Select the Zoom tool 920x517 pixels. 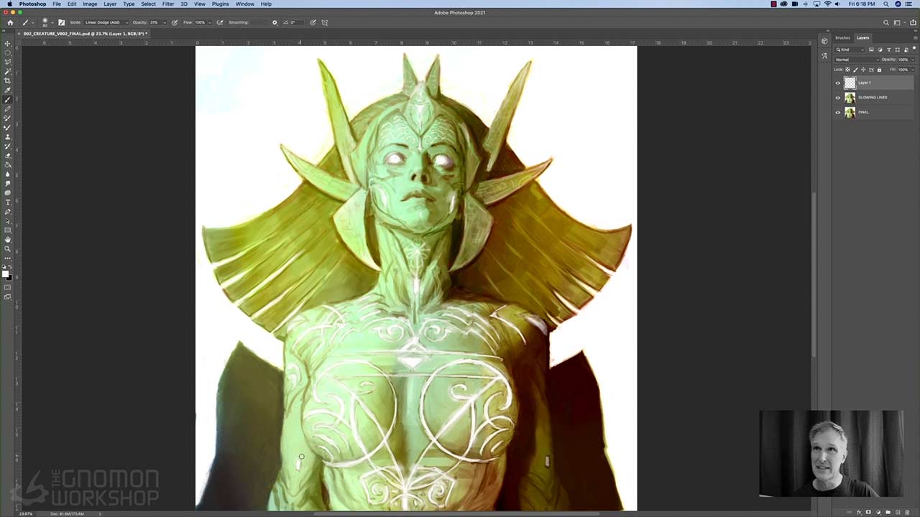8,248
